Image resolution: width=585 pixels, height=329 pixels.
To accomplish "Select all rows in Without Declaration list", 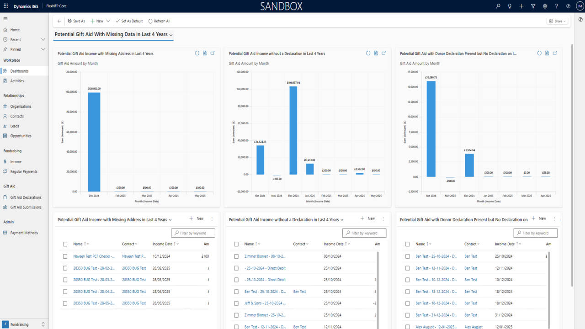I will [x=236, y=244].
